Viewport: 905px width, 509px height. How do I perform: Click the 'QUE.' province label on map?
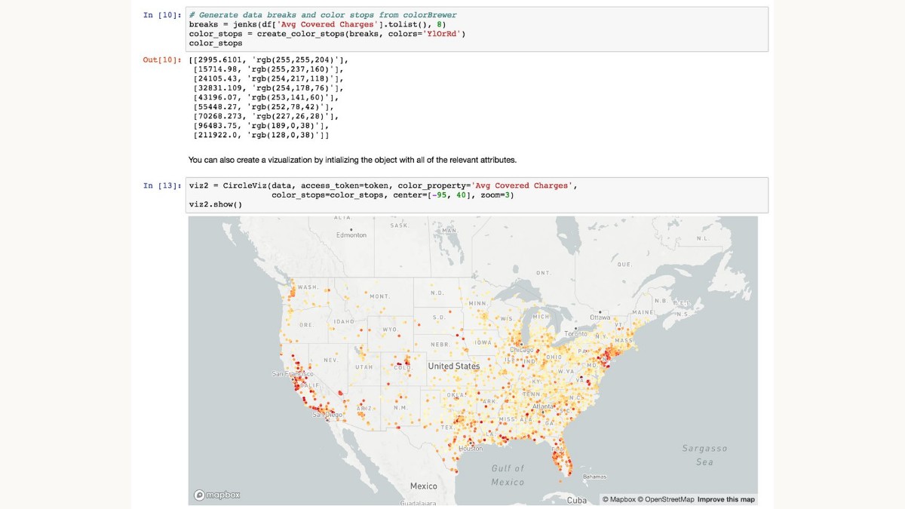point(624,265)
